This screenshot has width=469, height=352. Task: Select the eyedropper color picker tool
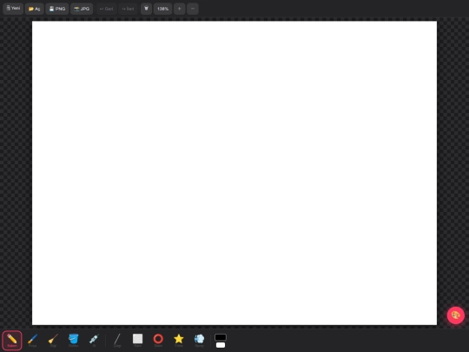point(94,341)
